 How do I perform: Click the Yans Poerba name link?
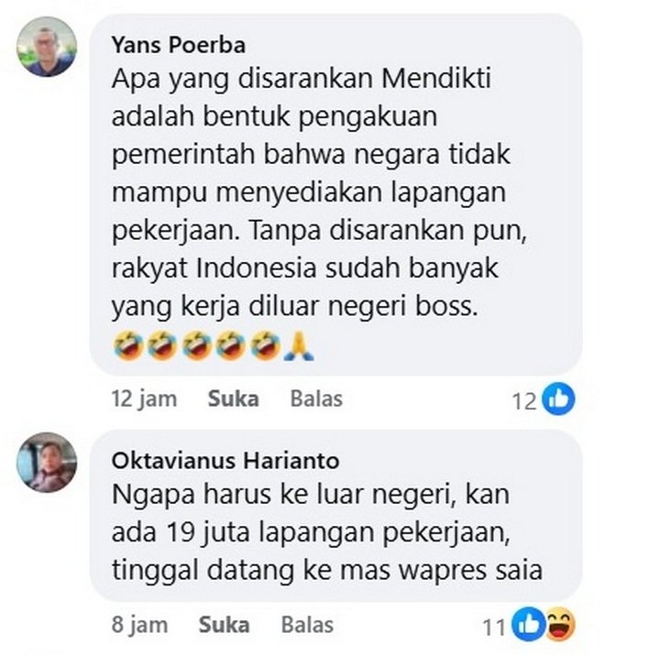click(x=179, y=45)
